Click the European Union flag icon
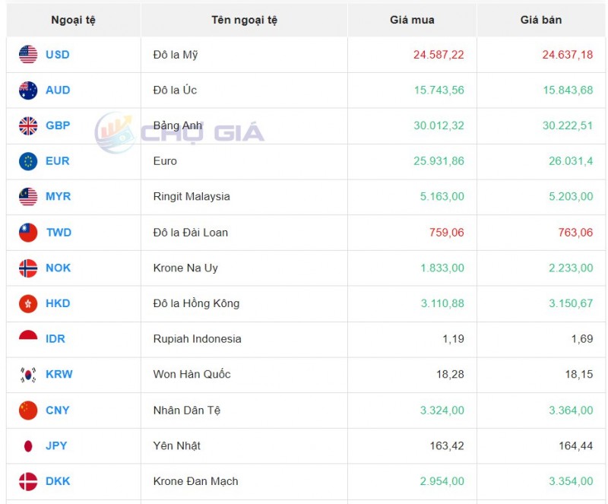This screenshot has height=504, width=608. [x=28, y=161]
